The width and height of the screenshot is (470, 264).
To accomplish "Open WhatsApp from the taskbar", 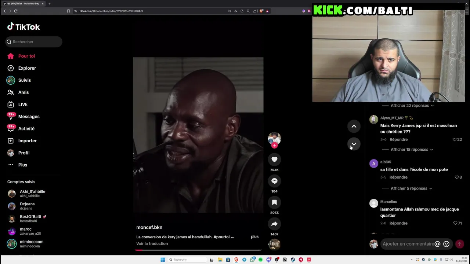I will (253, 260).
